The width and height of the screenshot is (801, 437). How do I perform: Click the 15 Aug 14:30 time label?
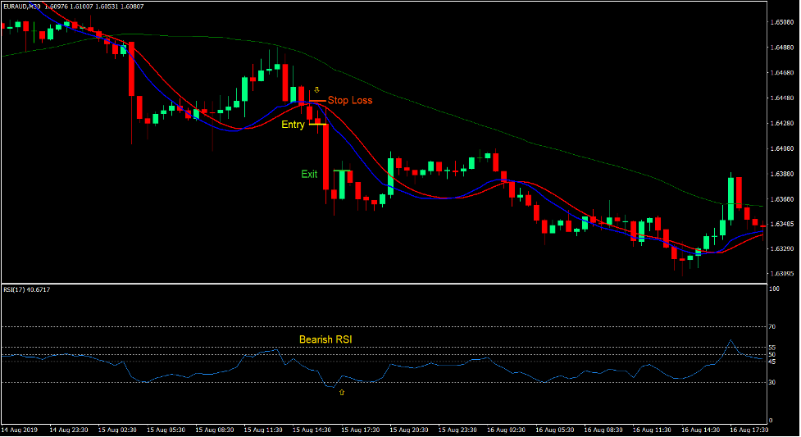(312, 430)
